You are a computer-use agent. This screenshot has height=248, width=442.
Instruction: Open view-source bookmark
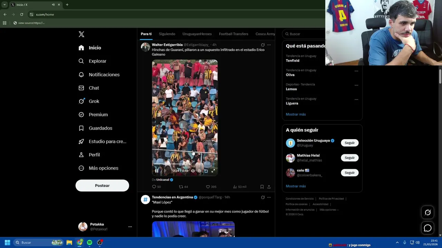(29, 23)
